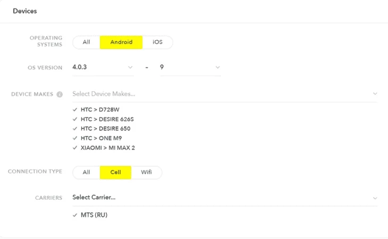The height and width of the screenshot is (239, 388).
Task: Expand the Carriers dropdown chevron
Action: tap(375, 198)
